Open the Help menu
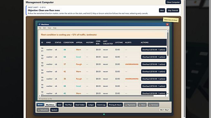 55,28
